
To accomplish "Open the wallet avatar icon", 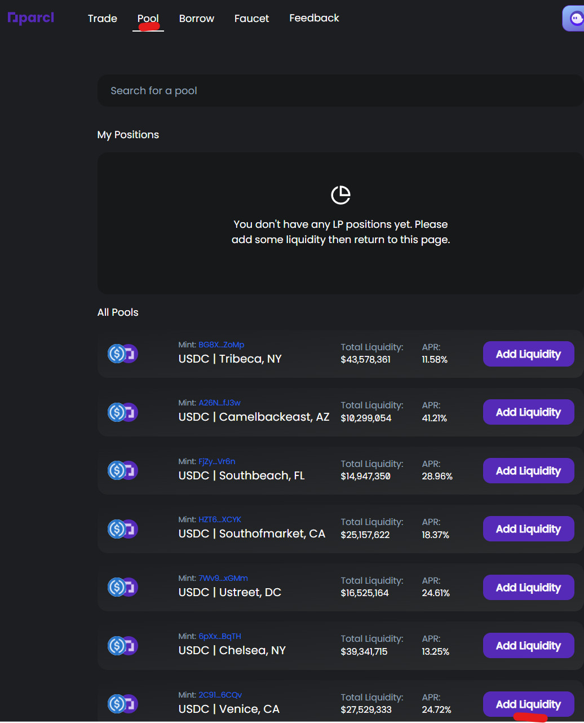I will pyautogui.click(x=574, y=19).
